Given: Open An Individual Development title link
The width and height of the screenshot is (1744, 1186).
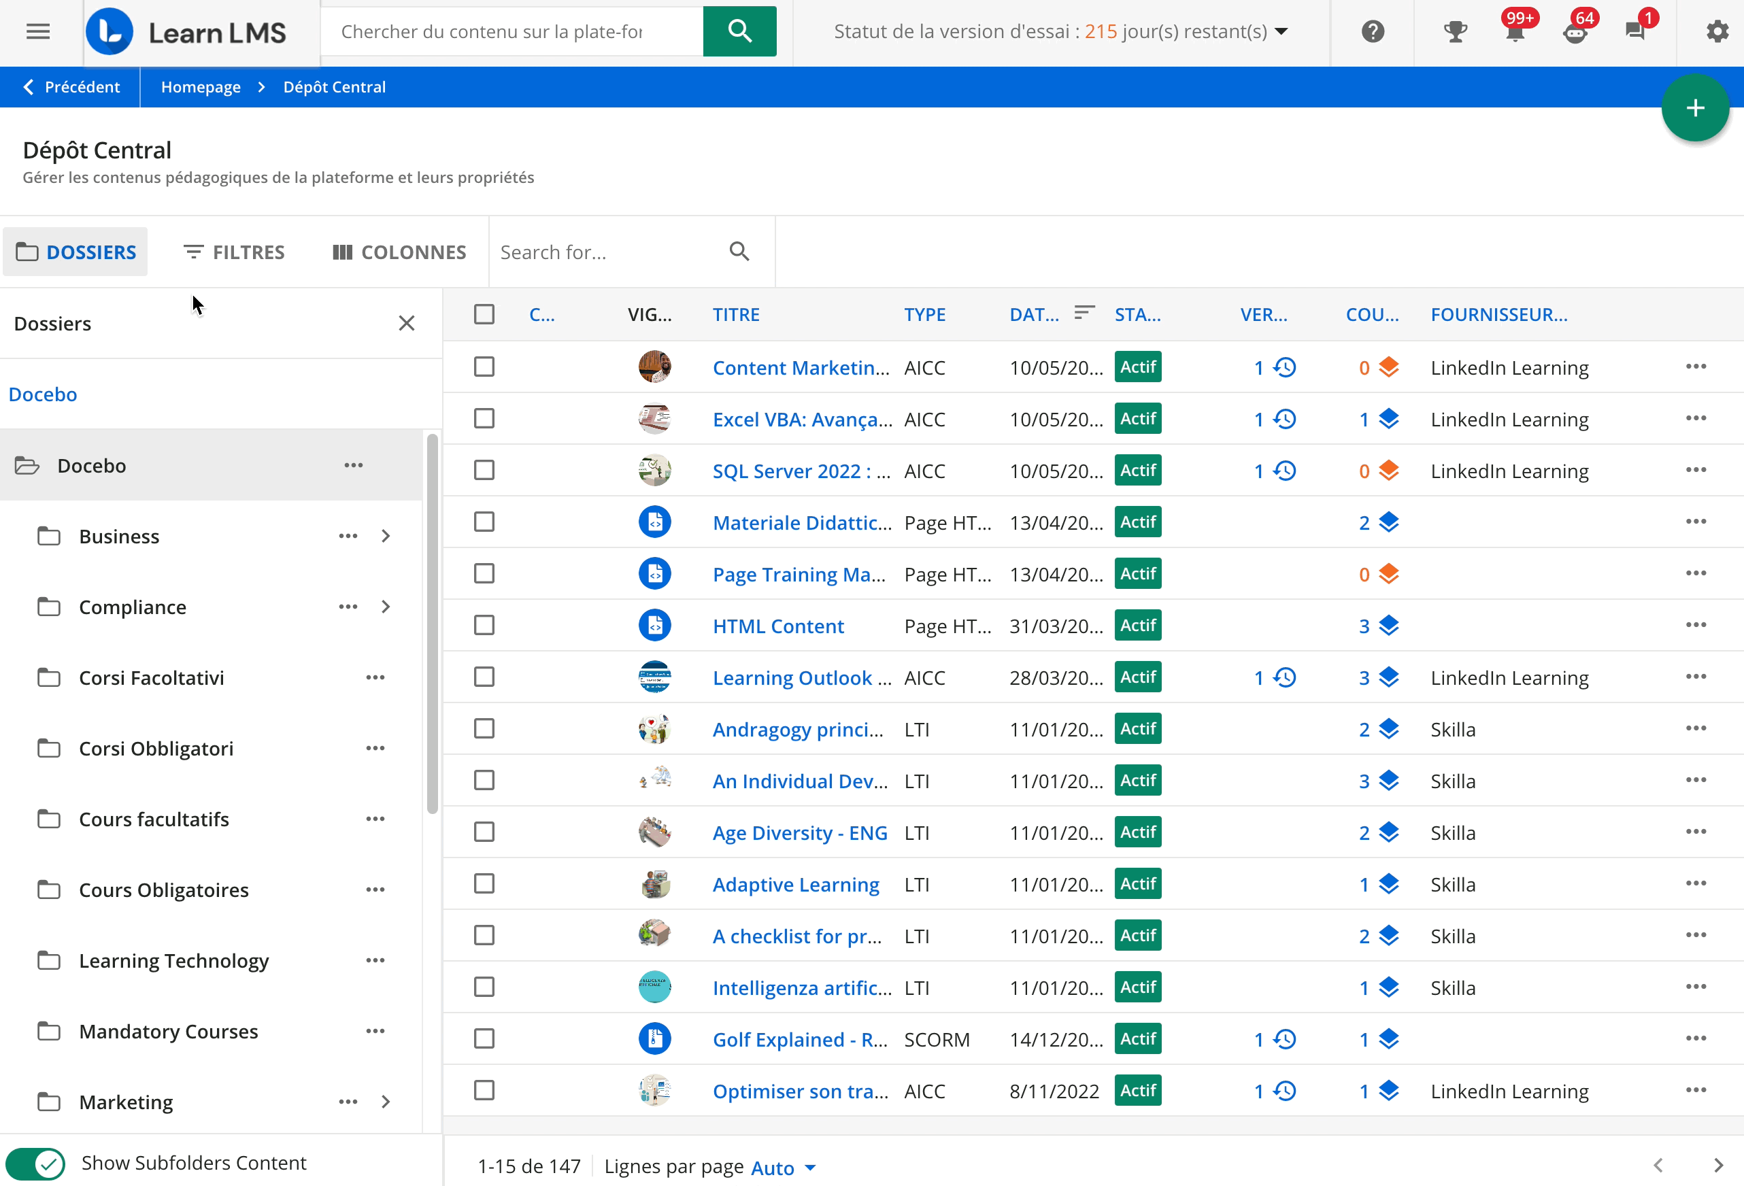Looking at the screenshot, I should click(x=800, y=781).
